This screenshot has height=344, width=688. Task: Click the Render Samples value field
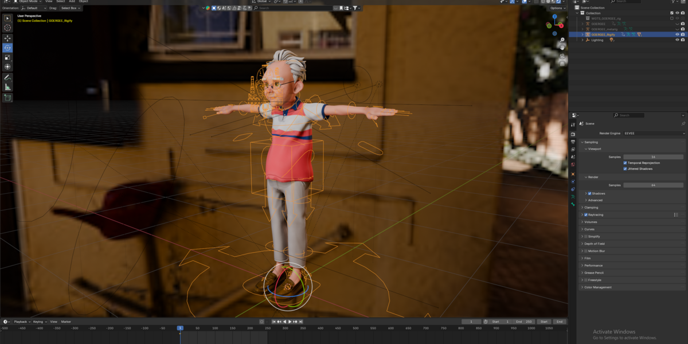pos(654,185)
